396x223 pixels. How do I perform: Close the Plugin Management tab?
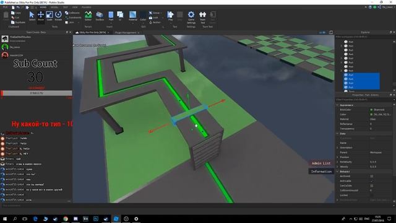(x=139, y=33)
